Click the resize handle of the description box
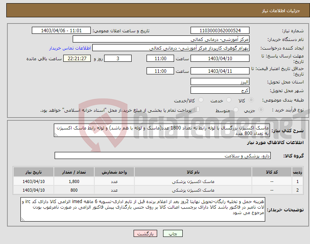Viewport: 310px width, 244px height. pyautogui.click(x=56, y=135)
